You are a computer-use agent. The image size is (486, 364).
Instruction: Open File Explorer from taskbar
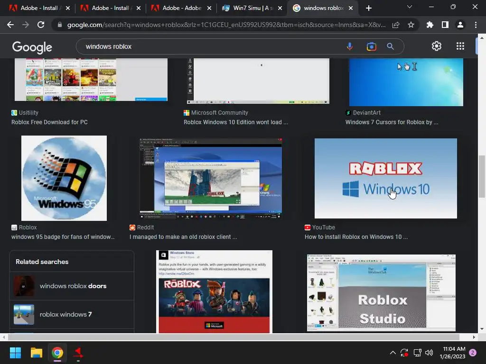[x=36, y=353]
